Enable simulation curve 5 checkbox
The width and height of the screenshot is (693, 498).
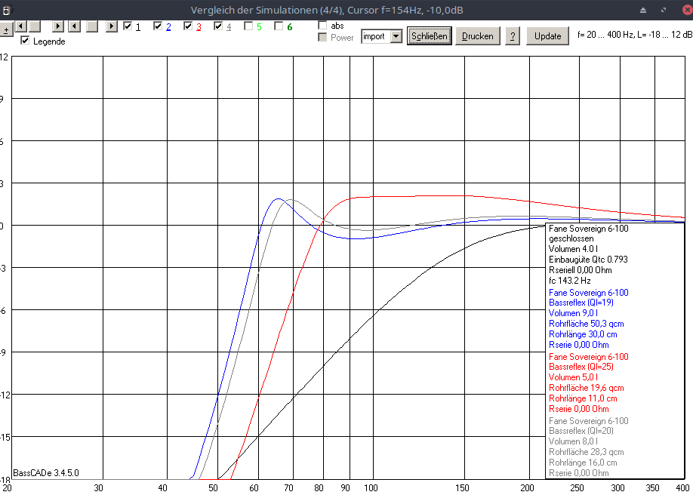coord(248,26)
